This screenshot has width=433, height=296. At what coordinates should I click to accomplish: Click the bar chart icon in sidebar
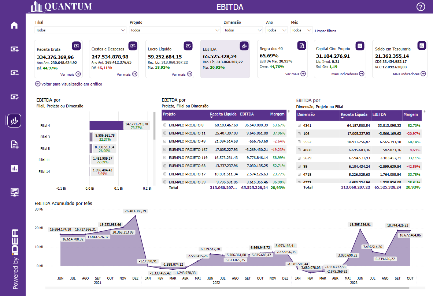tap(14, 168)
